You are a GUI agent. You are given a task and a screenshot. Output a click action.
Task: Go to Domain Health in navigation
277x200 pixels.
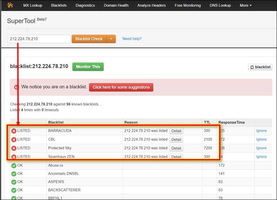click(x=117, y=5)
